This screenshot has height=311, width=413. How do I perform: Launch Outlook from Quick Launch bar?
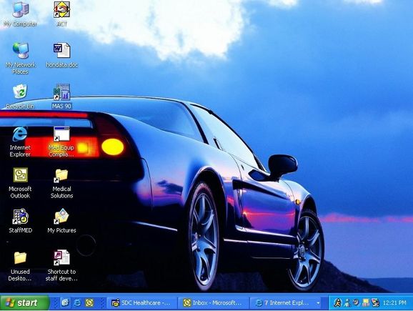pyautogui.click(x=89, y=303)
